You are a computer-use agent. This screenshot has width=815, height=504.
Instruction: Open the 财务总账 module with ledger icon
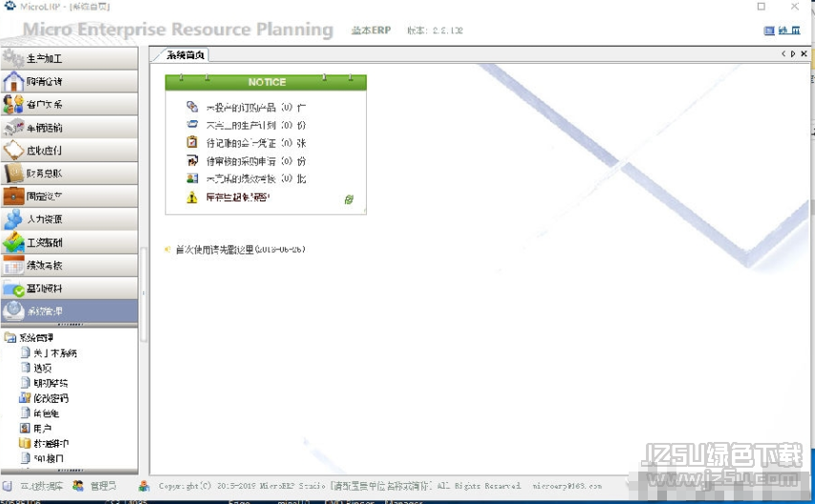tap(69, 173)
